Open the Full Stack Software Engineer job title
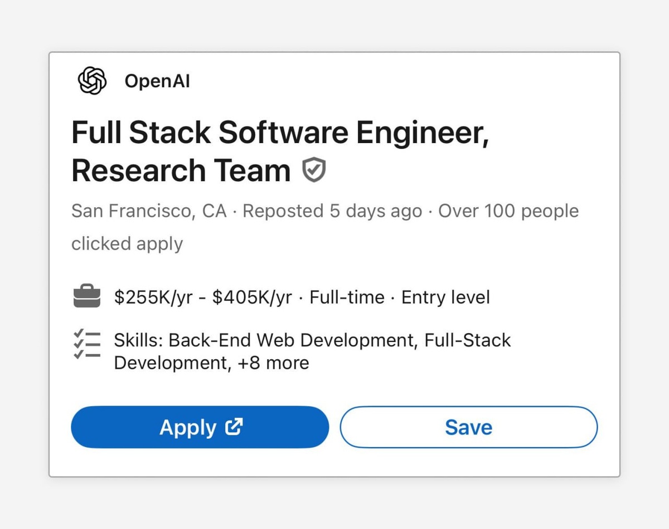The image size is (669, 529). [x=280, y=134]
